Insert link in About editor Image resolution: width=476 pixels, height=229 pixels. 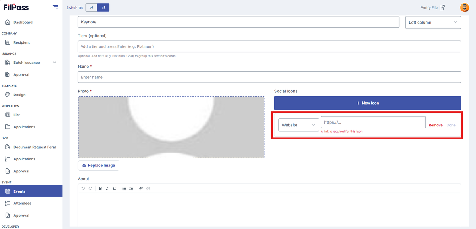pos(141,188)
